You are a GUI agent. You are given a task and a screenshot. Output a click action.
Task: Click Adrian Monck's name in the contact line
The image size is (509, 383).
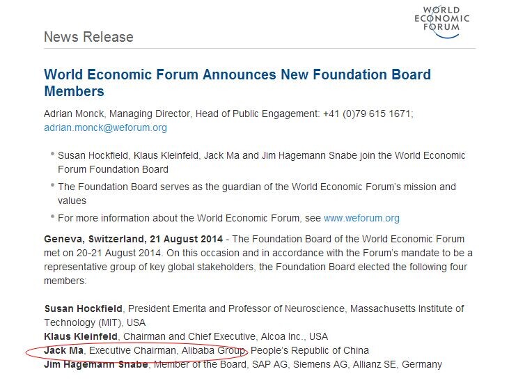(74, 114)
